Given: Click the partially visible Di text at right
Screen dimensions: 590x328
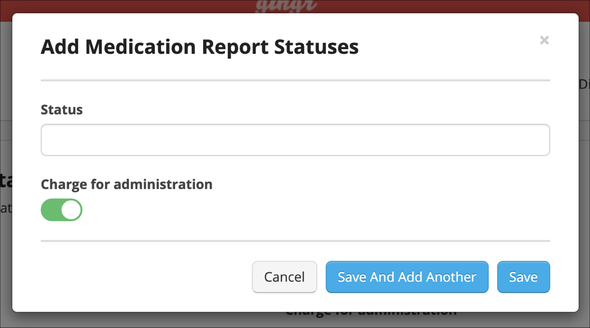Looking at the screenshot, I should click(585, 85).
